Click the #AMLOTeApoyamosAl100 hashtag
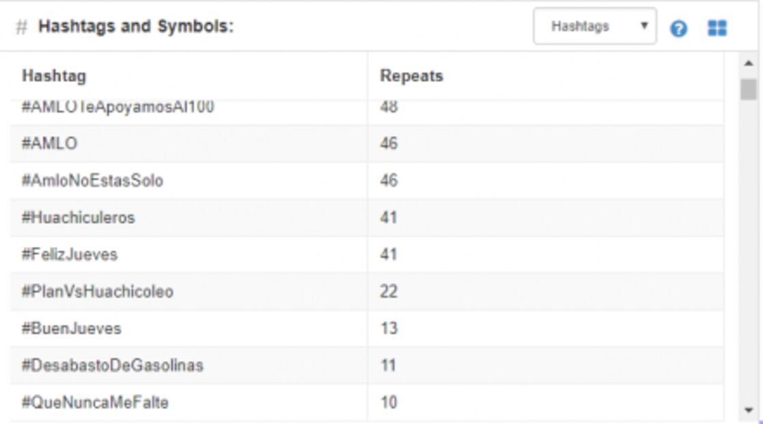The height and width of the screenshot is (424, 763). (x=118, y=108)
